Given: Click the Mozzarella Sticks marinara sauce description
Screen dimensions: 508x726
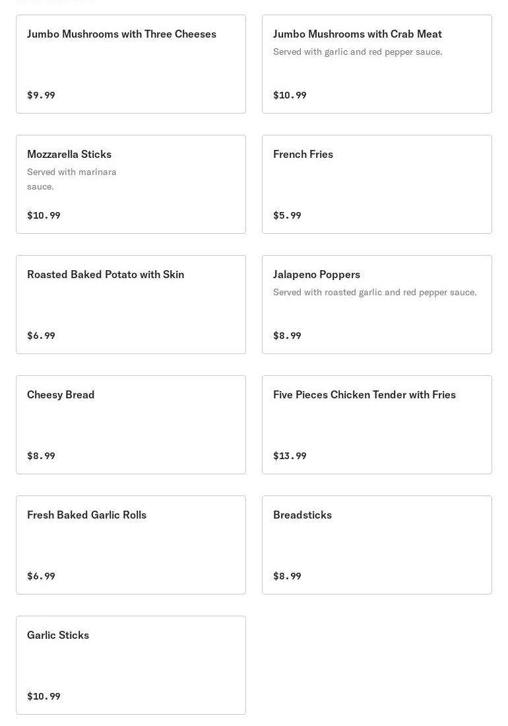Looking at the screenshot, I should [72, 179].
